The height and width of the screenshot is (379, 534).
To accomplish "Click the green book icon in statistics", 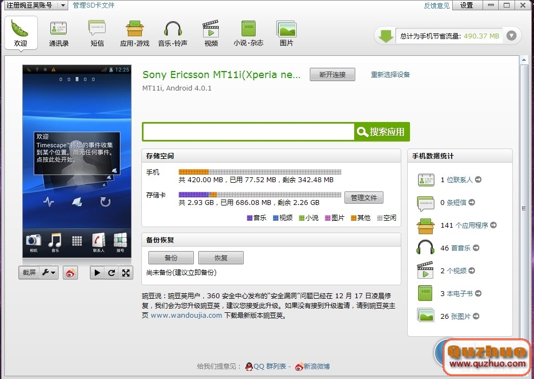I will 425,293.
